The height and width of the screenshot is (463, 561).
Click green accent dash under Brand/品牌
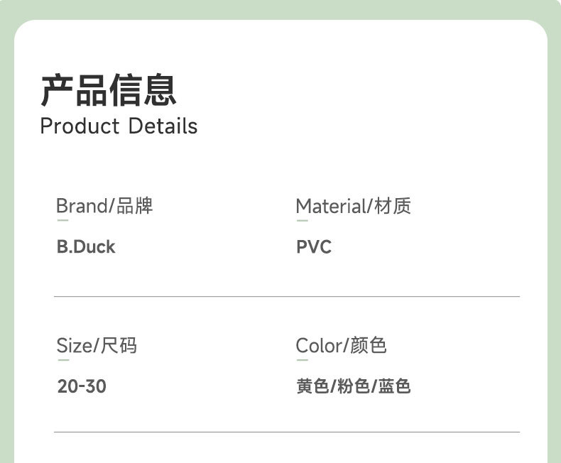[x=62, y=220]
